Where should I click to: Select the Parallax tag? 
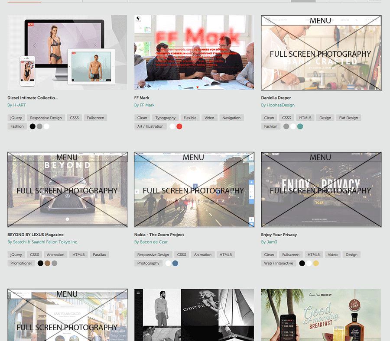click(x=99, y=254)
